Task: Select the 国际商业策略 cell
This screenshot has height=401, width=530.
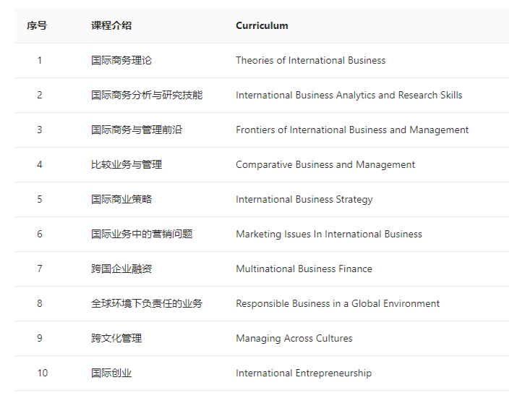Action: [121, 200]
